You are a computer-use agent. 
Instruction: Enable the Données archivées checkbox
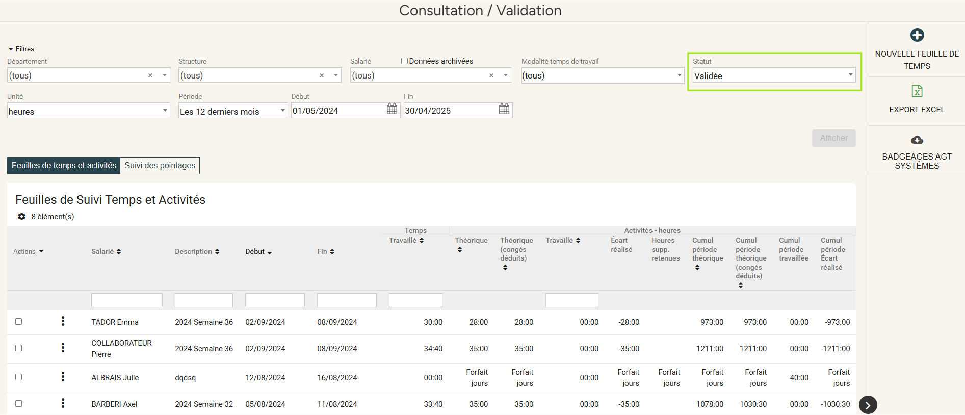coord(404,61)
